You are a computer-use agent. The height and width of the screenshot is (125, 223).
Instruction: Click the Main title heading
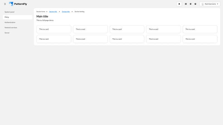42,16
